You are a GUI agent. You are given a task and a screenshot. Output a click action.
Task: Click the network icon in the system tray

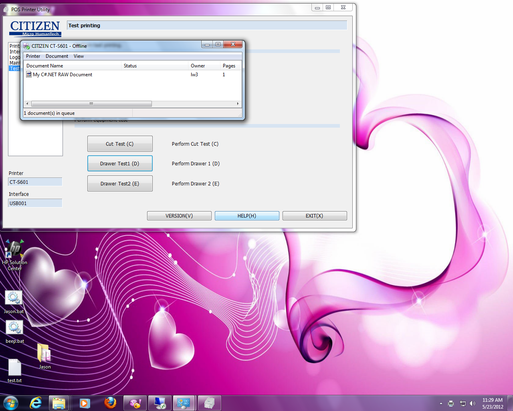463,403
